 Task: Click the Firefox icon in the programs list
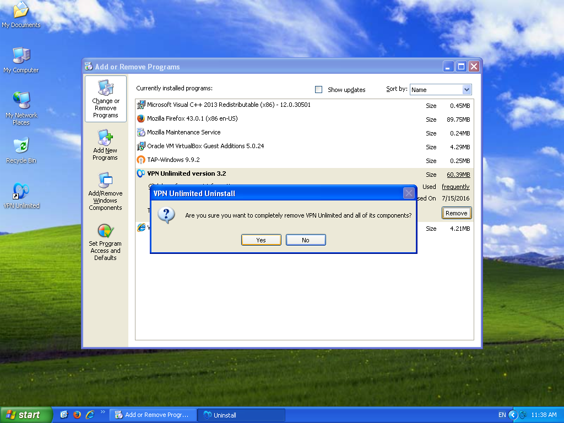140,119
